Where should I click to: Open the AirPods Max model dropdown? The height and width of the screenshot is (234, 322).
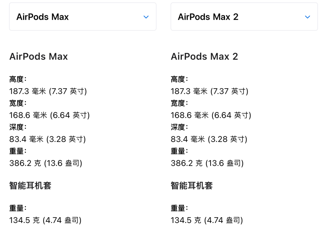(83, 17)
